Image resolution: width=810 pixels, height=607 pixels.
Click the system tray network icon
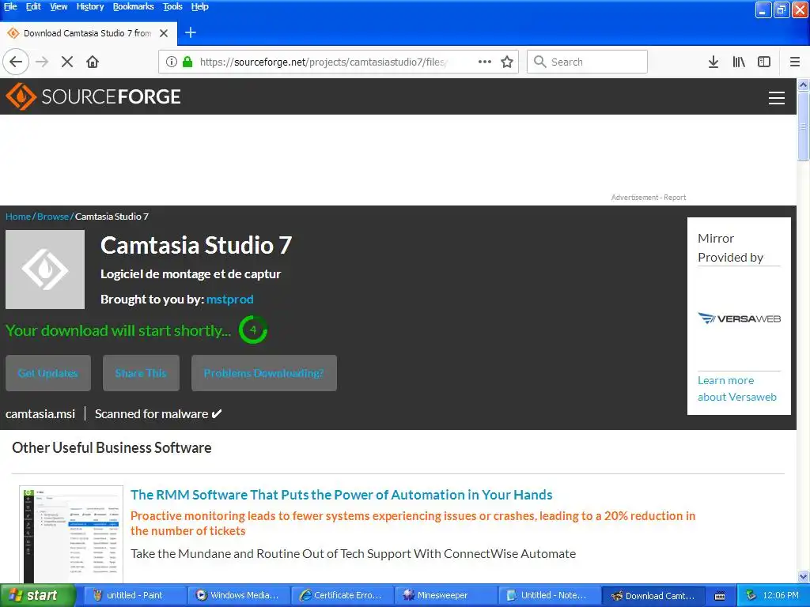[x=751, y=596]
